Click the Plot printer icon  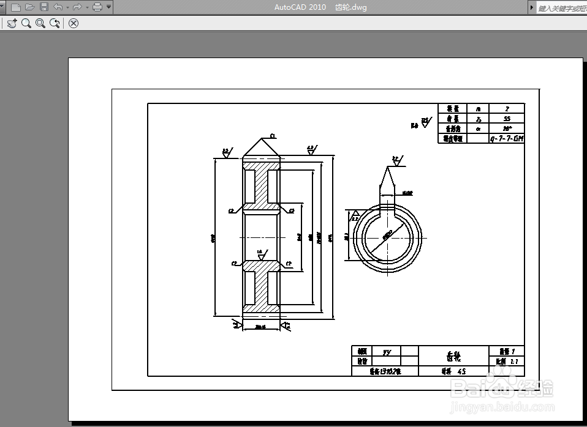(97, 7)
